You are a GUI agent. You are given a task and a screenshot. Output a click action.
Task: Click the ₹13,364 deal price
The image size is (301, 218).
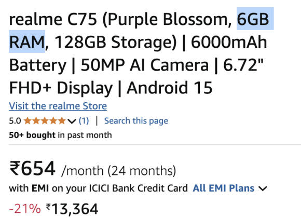click(72, 209)
